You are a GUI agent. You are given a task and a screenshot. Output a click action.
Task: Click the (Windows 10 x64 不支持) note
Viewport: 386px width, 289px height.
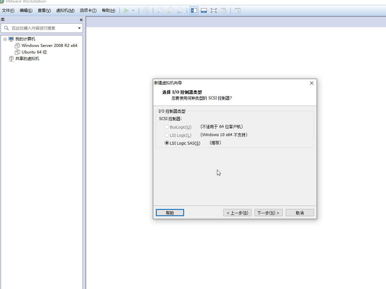pyautogui.click(x=224, y=135)
